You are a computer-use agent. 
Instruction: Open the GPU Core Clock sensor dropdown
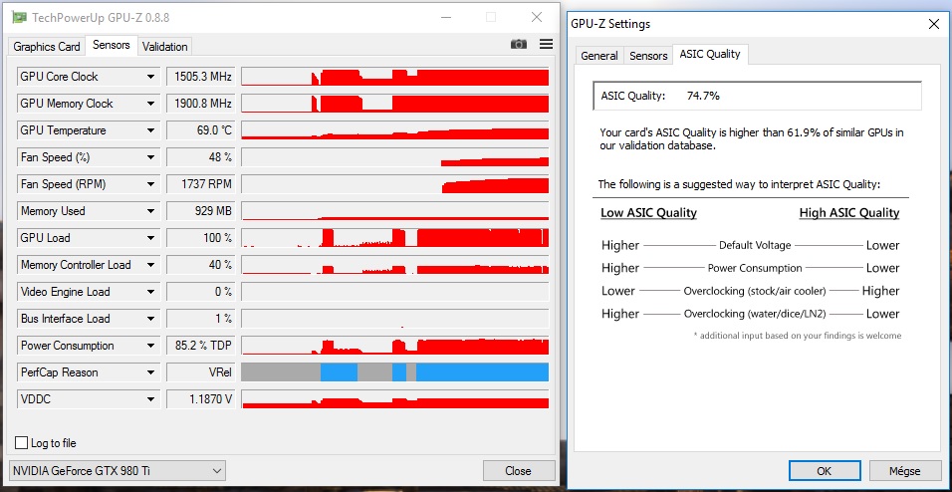(150, 77)
